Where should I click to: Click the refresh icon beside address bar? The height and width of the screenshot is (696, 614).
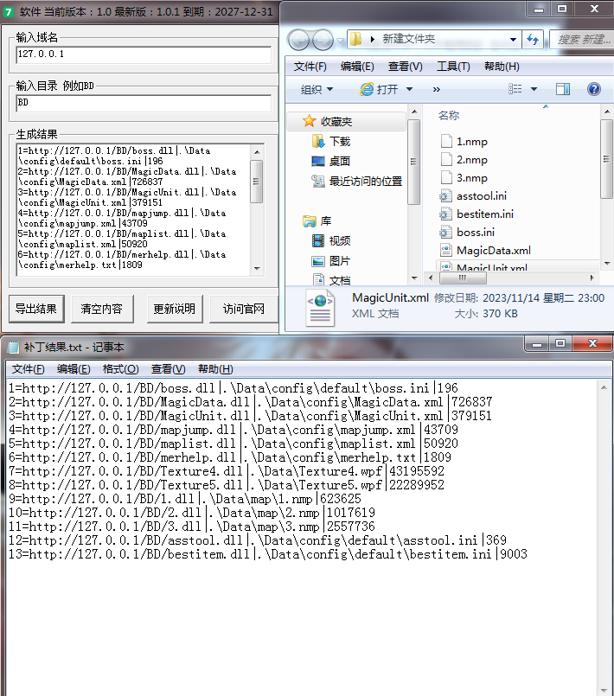[533, 40]
